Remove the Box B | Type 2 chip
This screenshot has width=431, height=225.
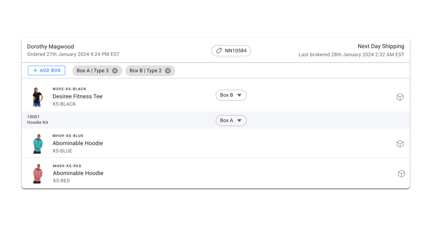tap(168, 71)
